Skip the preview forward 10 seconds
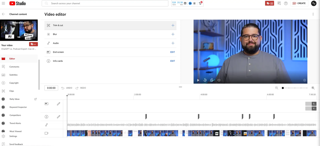 tap(212, 80)
